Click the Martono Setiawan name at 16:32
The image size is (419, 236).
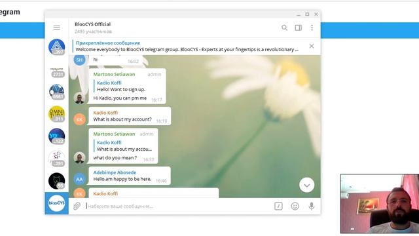[x=114, y=134]
